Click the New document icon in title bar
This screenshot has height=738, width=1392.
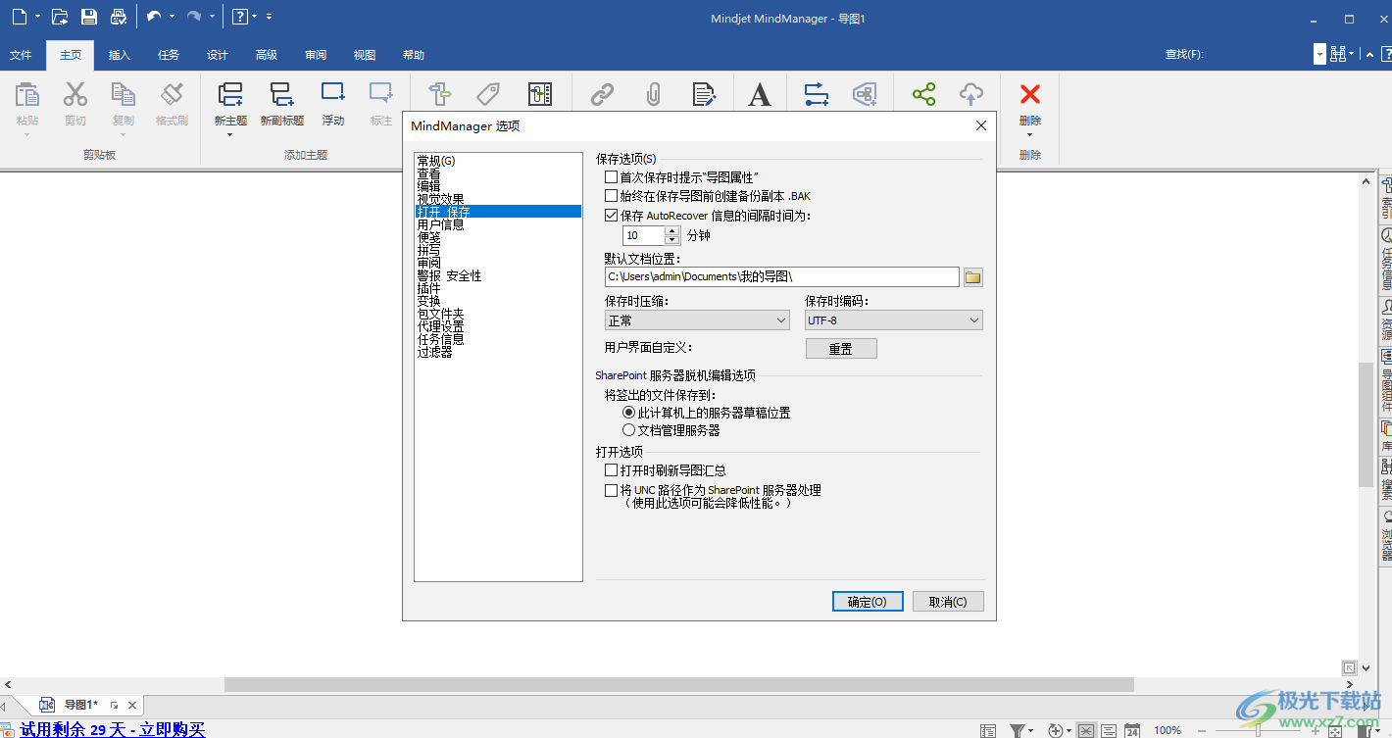[x=20, y=17]
